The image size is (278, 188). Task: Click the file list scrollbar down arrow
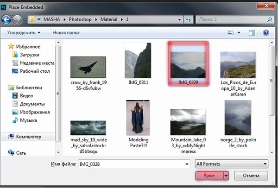click(272, 152)
